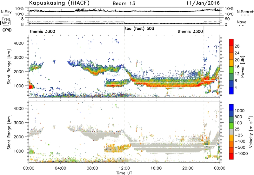Pick the blue top segment of Velocity colorbar
Image resolution: width=254 pixels, height=175 pixels.
pos(231,107)
